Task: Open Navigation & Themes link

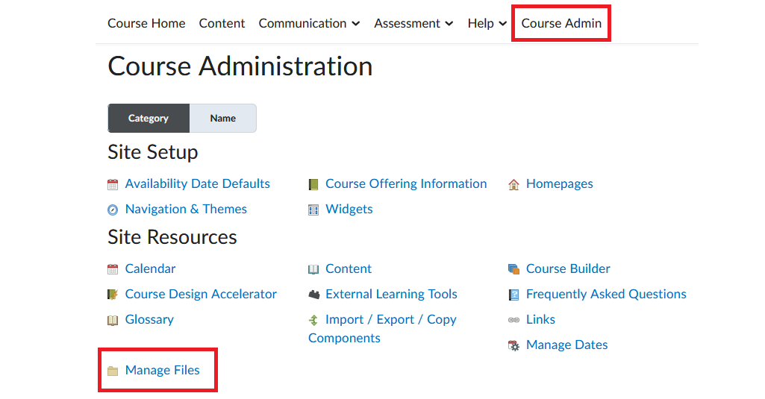Action: tap(186, 209)
